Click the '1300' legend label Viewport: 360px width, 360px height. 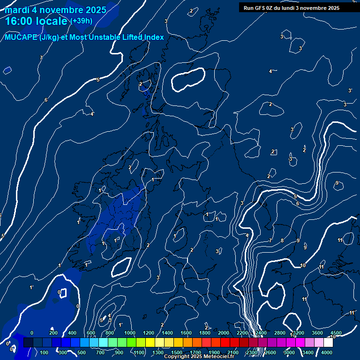point(158,352)
